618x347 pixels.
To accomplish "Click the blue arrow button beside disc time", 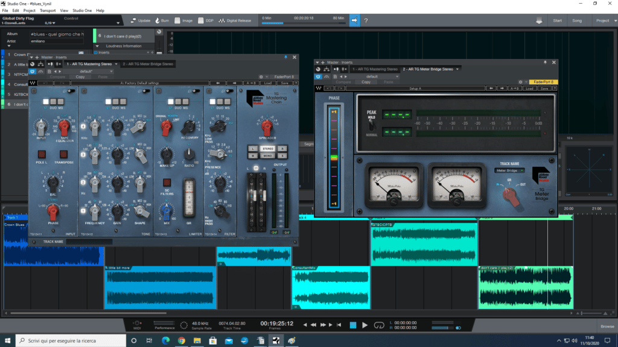I will [x=354, y=20].
